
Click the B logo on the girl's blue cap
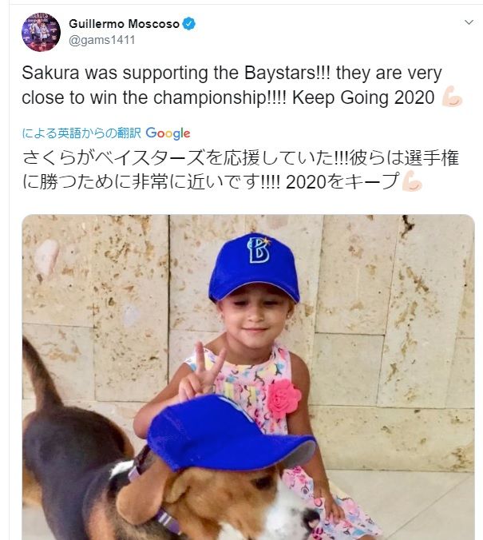click(x=259, y=250)
